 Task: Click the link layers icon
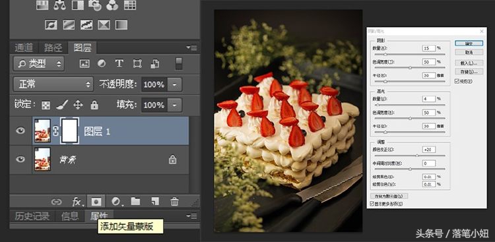click(57, 202)
